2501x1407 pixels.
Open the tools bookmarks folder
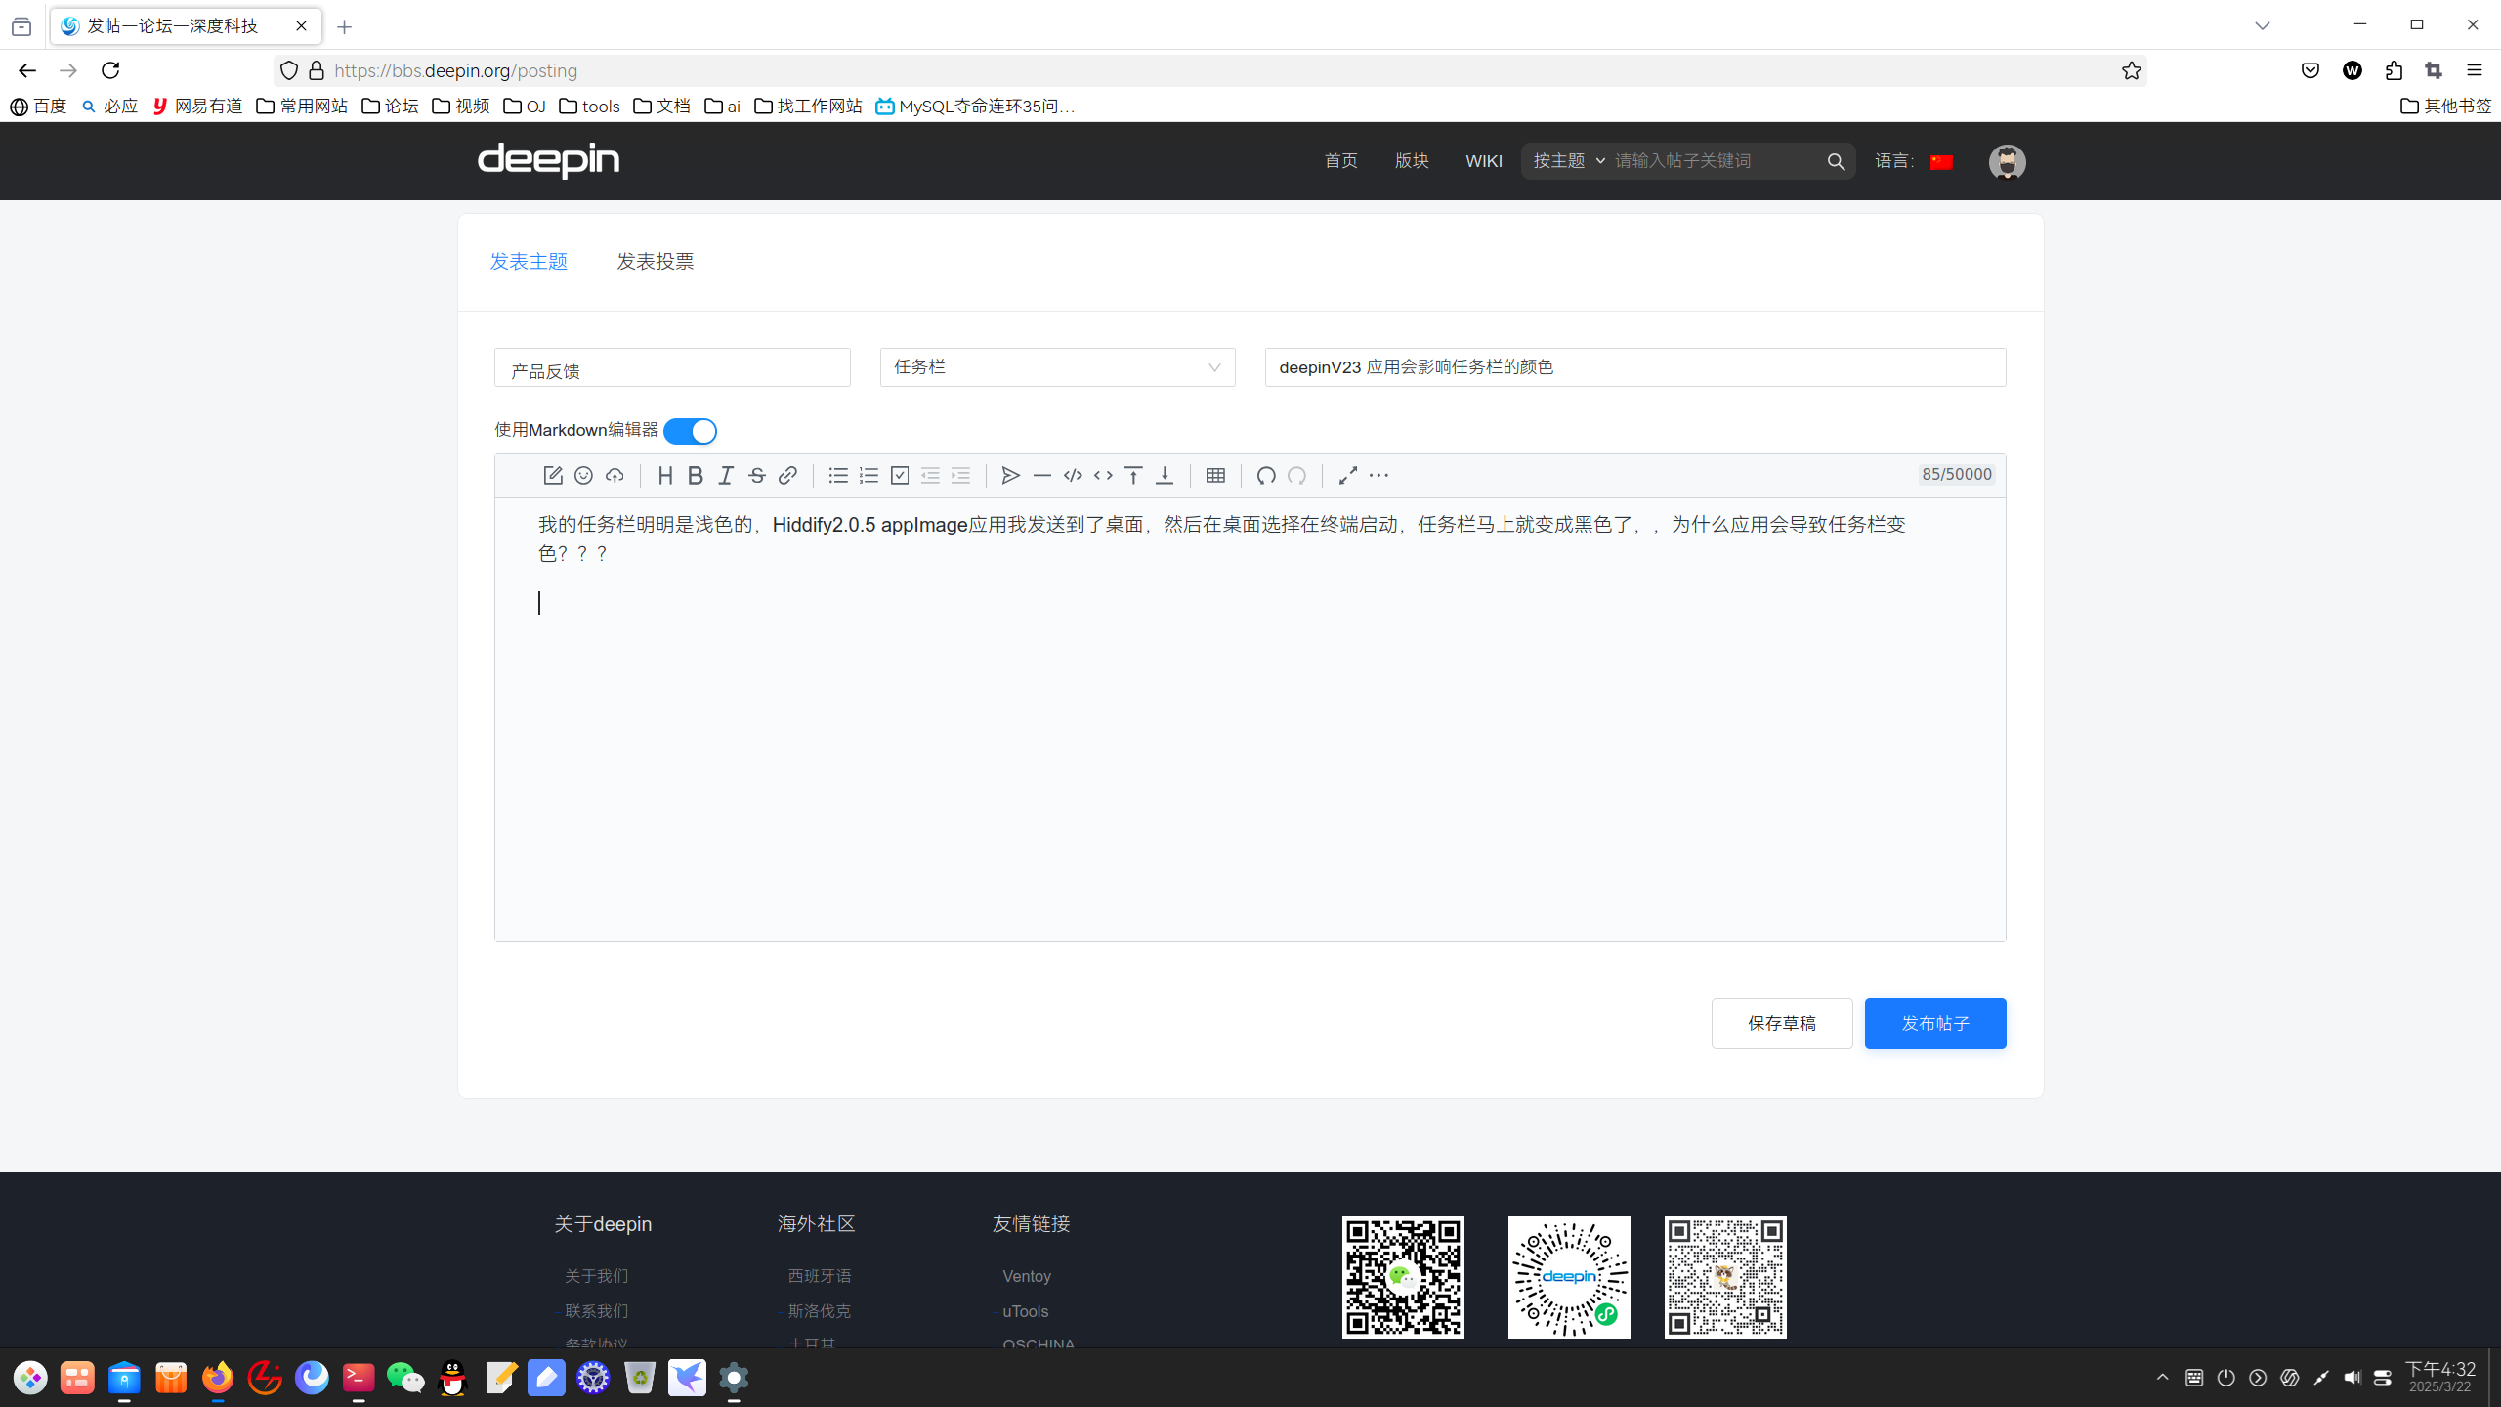click(x=589, y=106)
